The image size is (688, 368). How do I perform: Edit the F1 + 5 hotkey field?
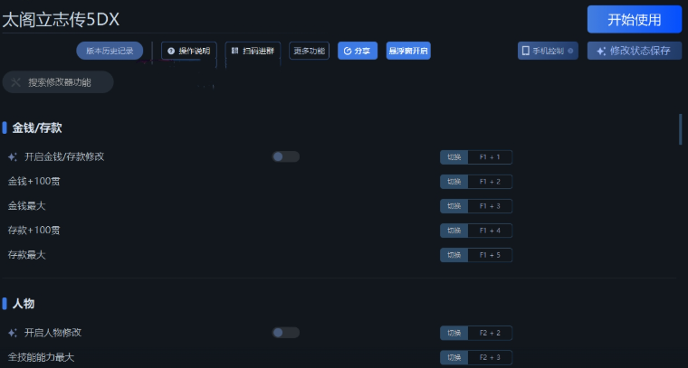coord(490,255)
